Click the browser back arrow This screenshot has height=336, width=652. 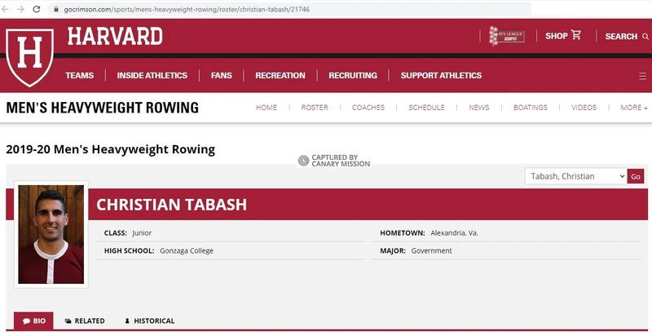(5, 9)
